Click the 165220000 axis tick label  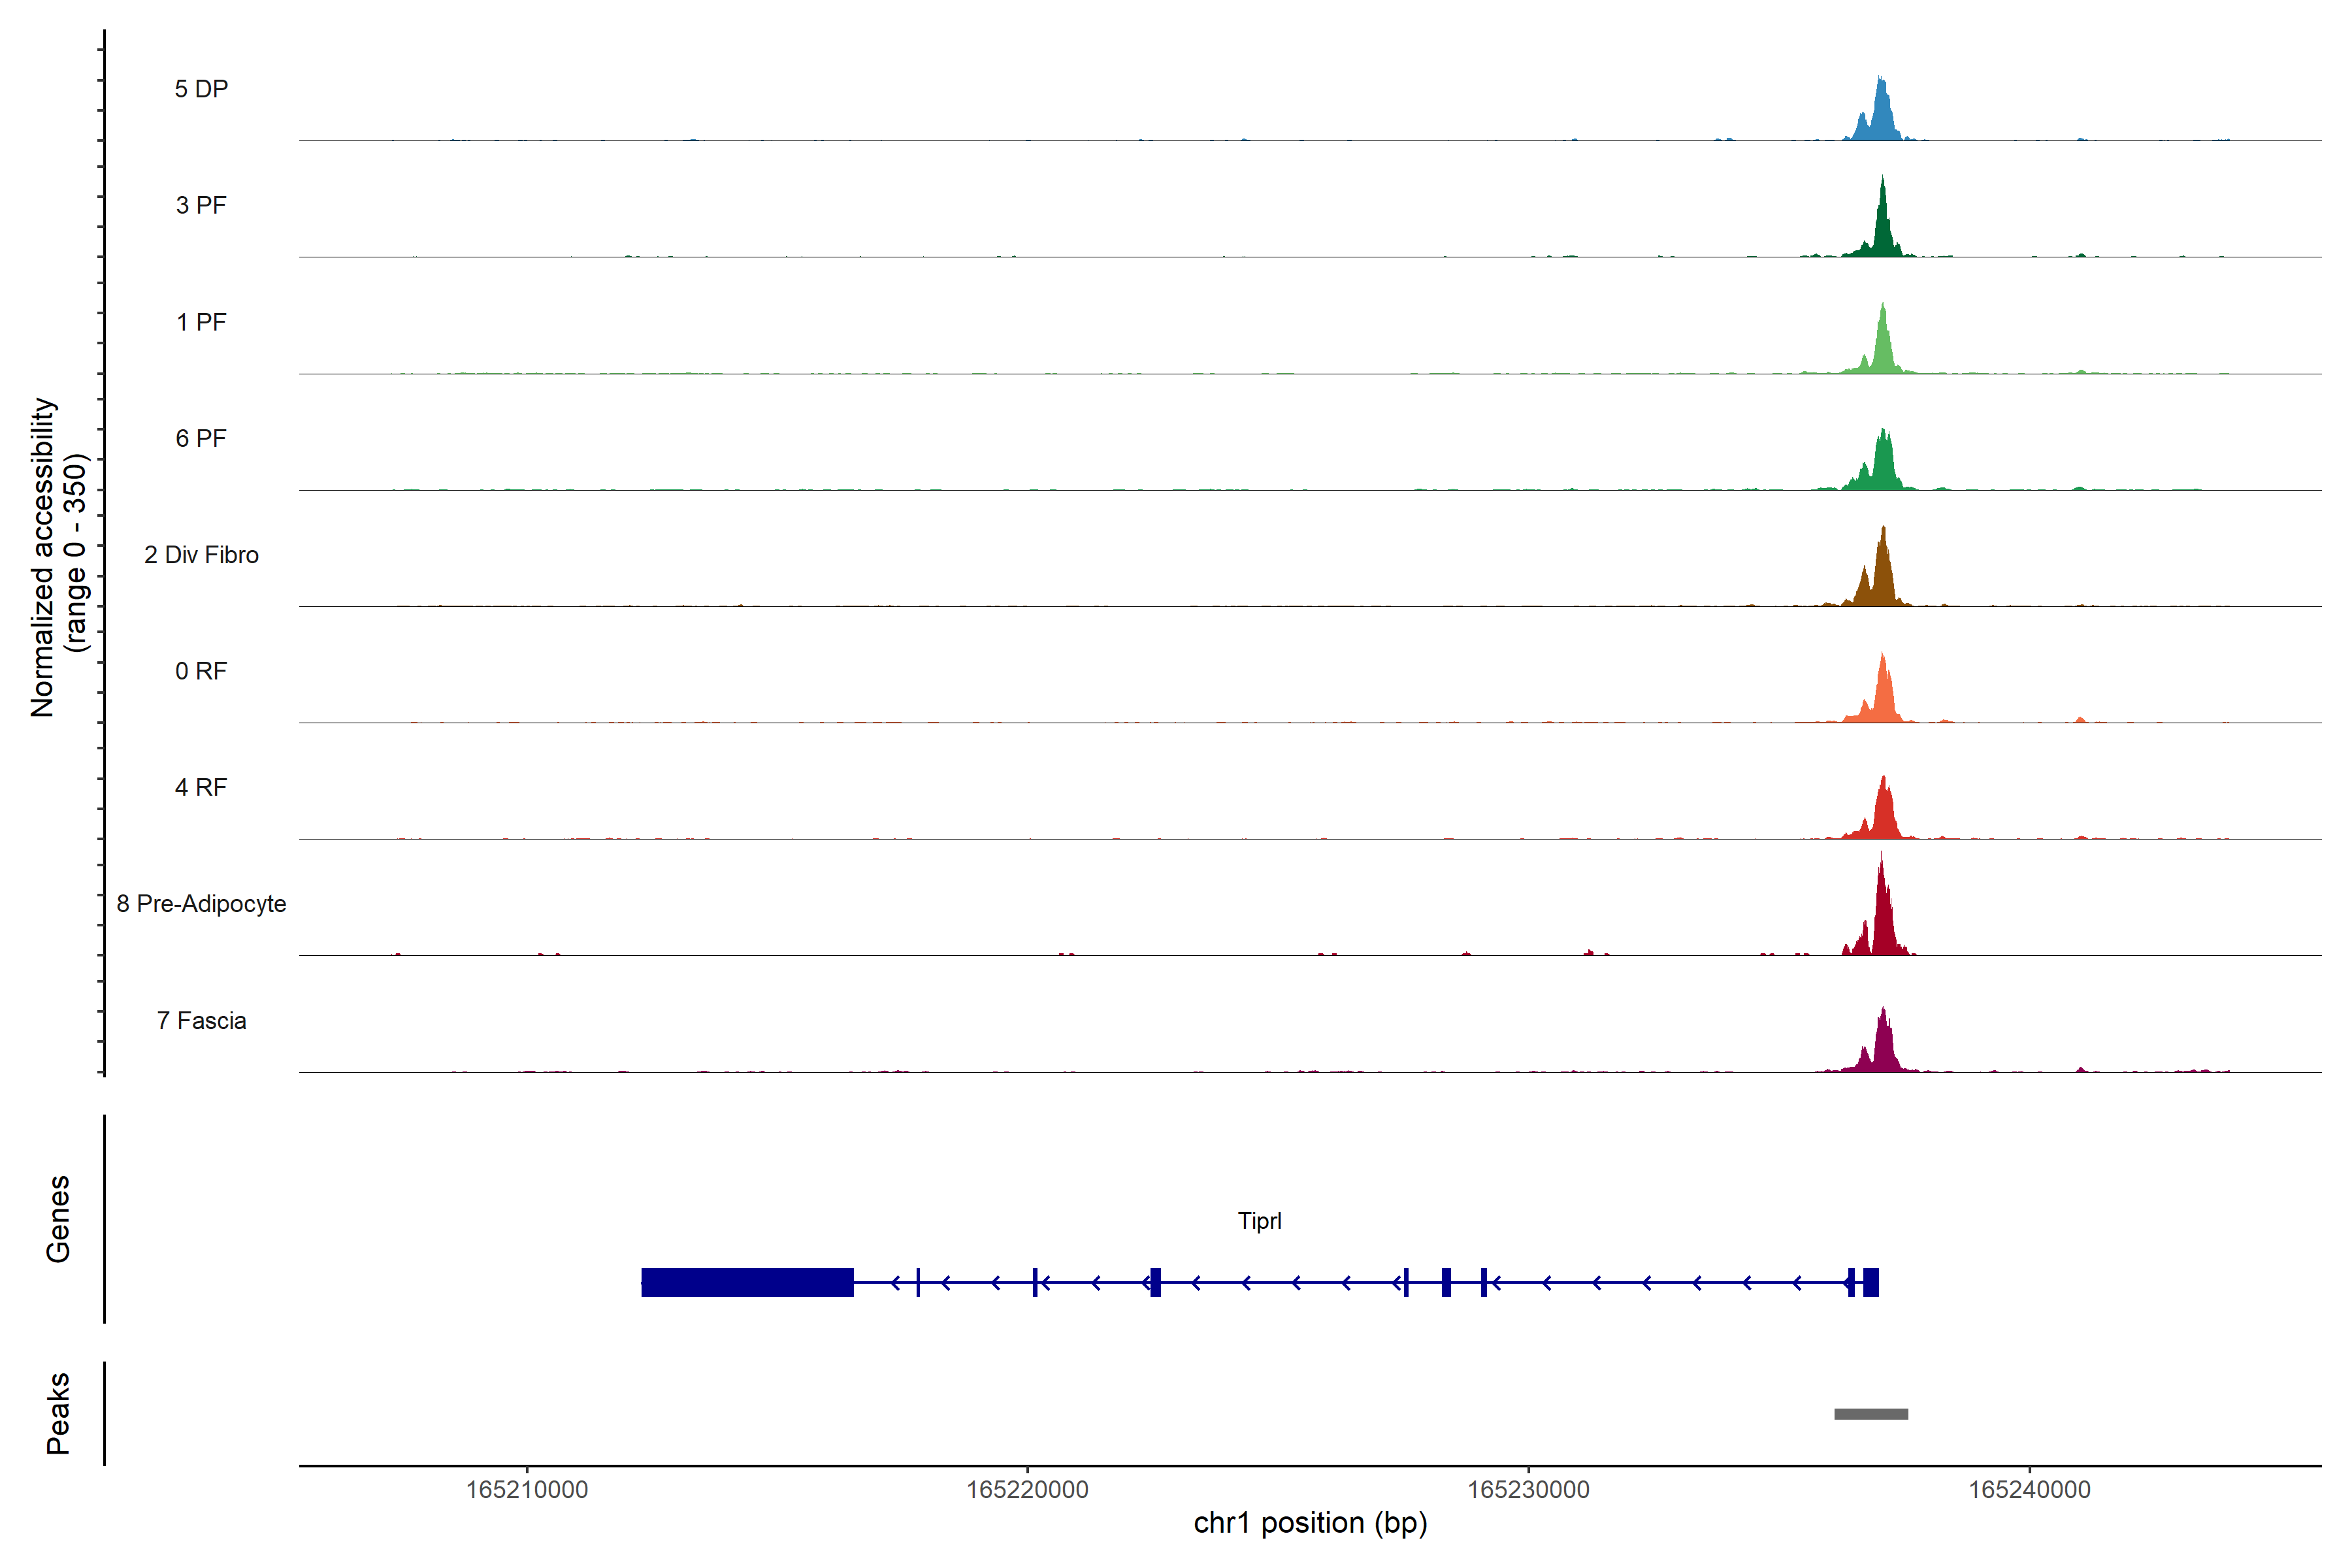tap(1027, 1490)
